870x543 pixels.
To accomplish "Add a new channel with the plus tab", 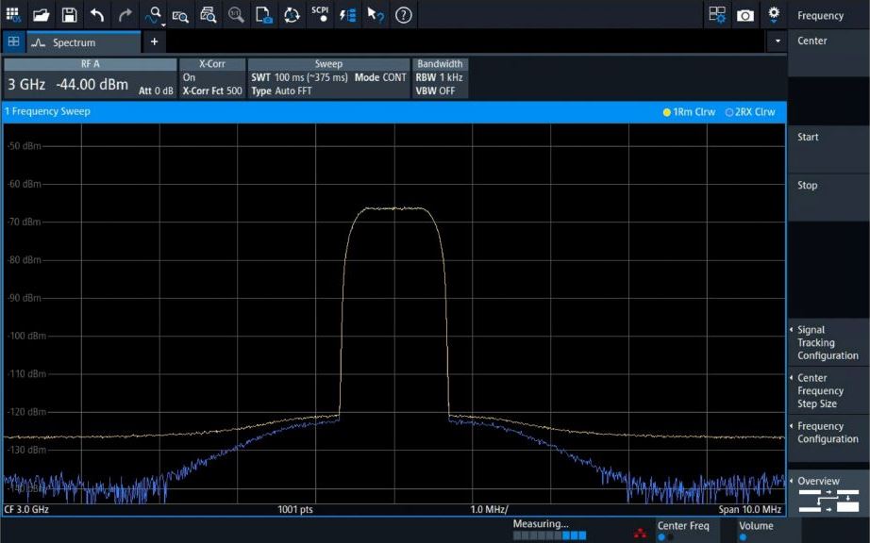I will tap(154, 42).
